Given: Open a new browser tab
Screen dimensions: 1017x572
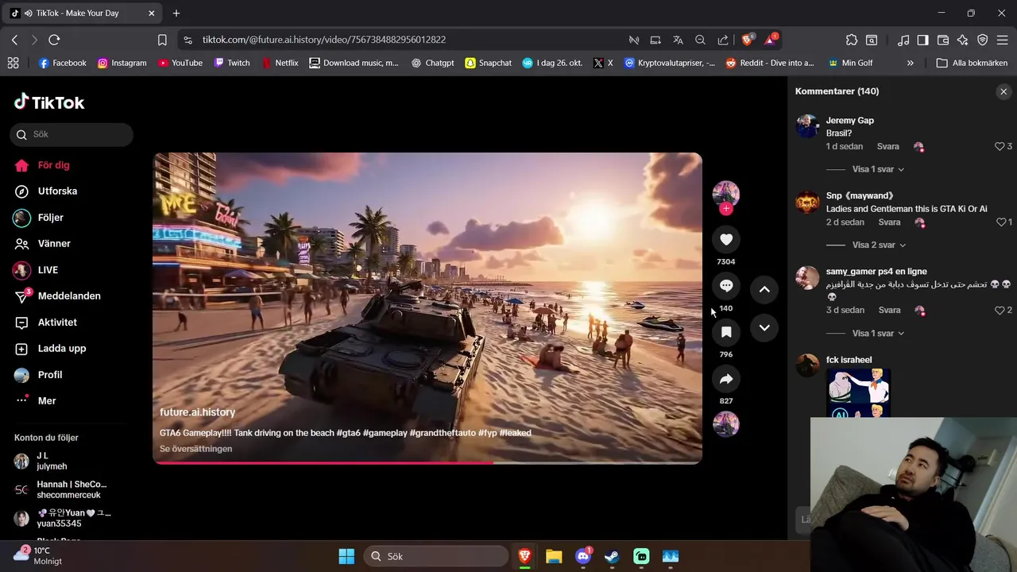Looking at the screenshot, I should click(176, 14).
